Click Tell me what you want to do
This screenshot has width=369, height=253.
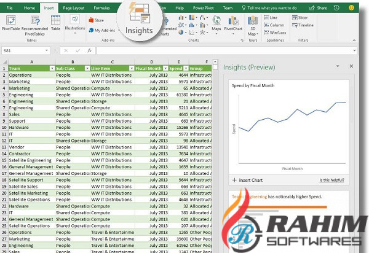tap(269, 8)
